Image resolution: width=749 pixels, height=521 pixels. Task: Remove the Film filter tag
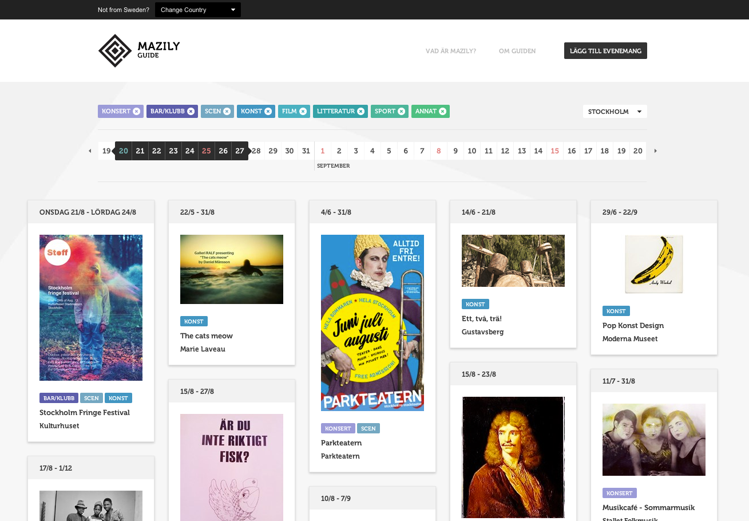303,111
